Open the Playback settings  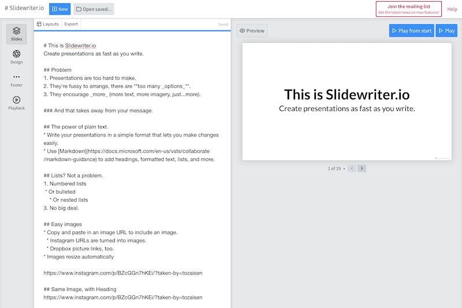click(17, 103)
